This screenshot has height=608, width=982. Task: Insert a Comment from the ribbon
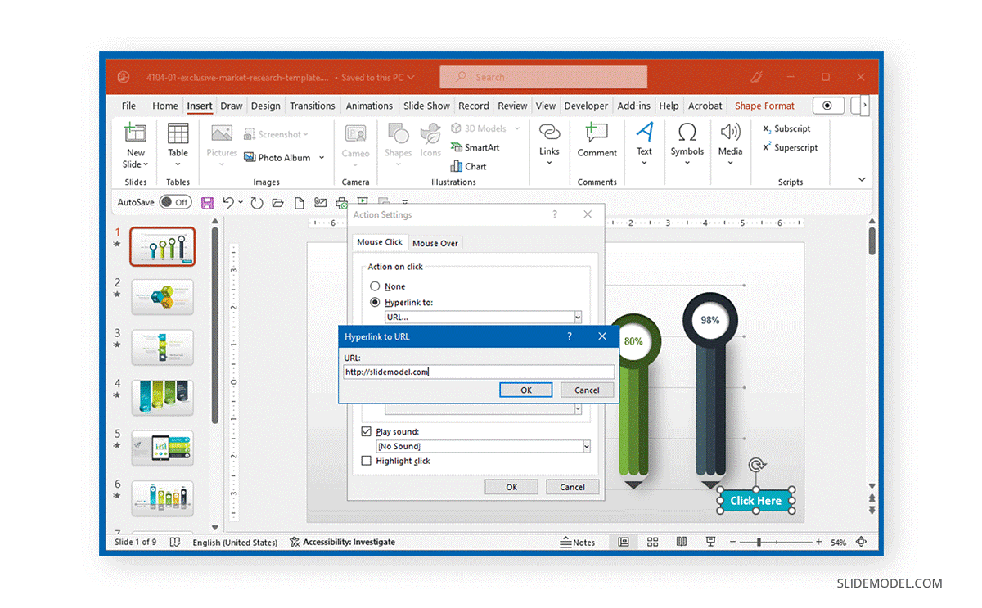pyautogui.click(x=597, y=133)
